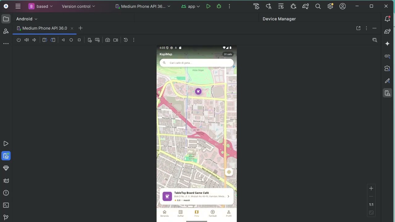Open the 'based' project dropdown

tap(41, 6)
